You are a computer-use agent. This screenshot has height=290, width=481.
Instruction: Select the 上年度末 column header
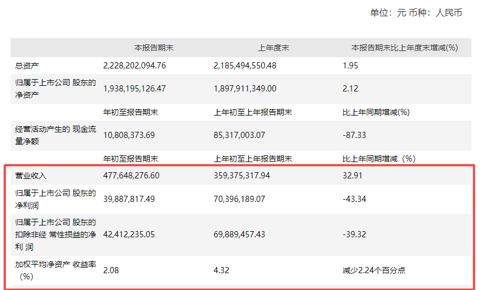(x=274, y=48)
